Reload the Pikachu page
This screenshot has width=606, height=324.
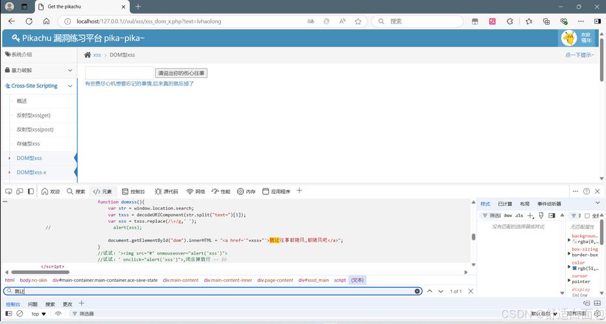[x=29, y=21]
